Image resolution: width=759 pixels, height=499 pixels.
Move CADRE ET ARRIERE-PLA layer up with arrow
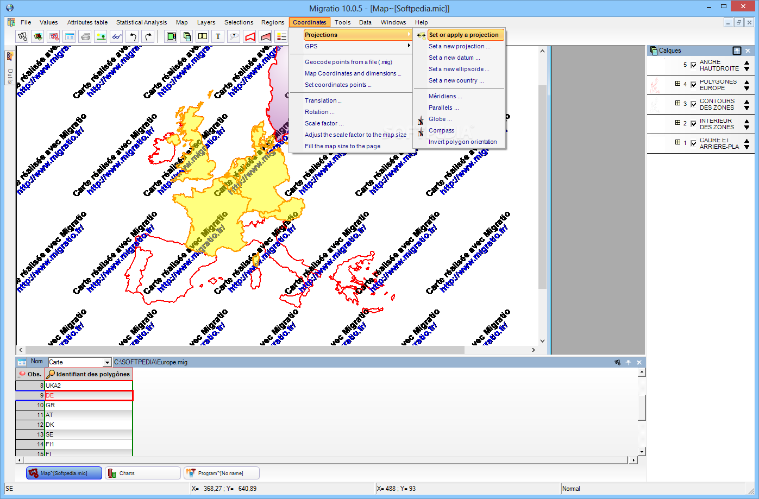click(747, 141)
